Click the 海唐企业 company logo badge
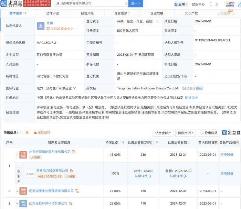 coord(23,191)
